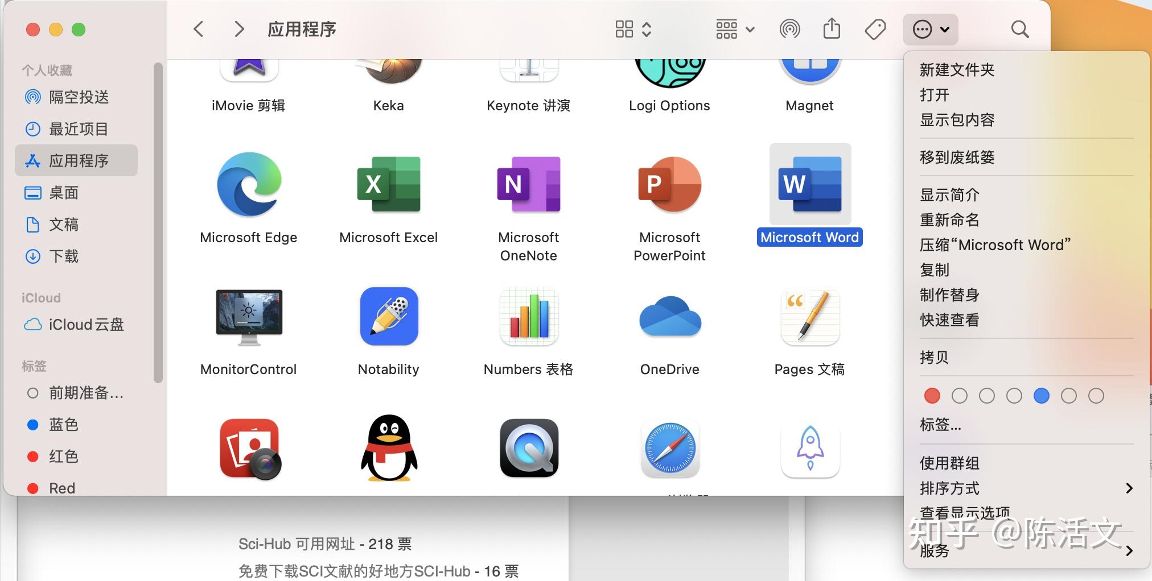The image size is (1152, 581).
Task: Click the AirDrop toolbar icon
Action: [x=789, y=29]
